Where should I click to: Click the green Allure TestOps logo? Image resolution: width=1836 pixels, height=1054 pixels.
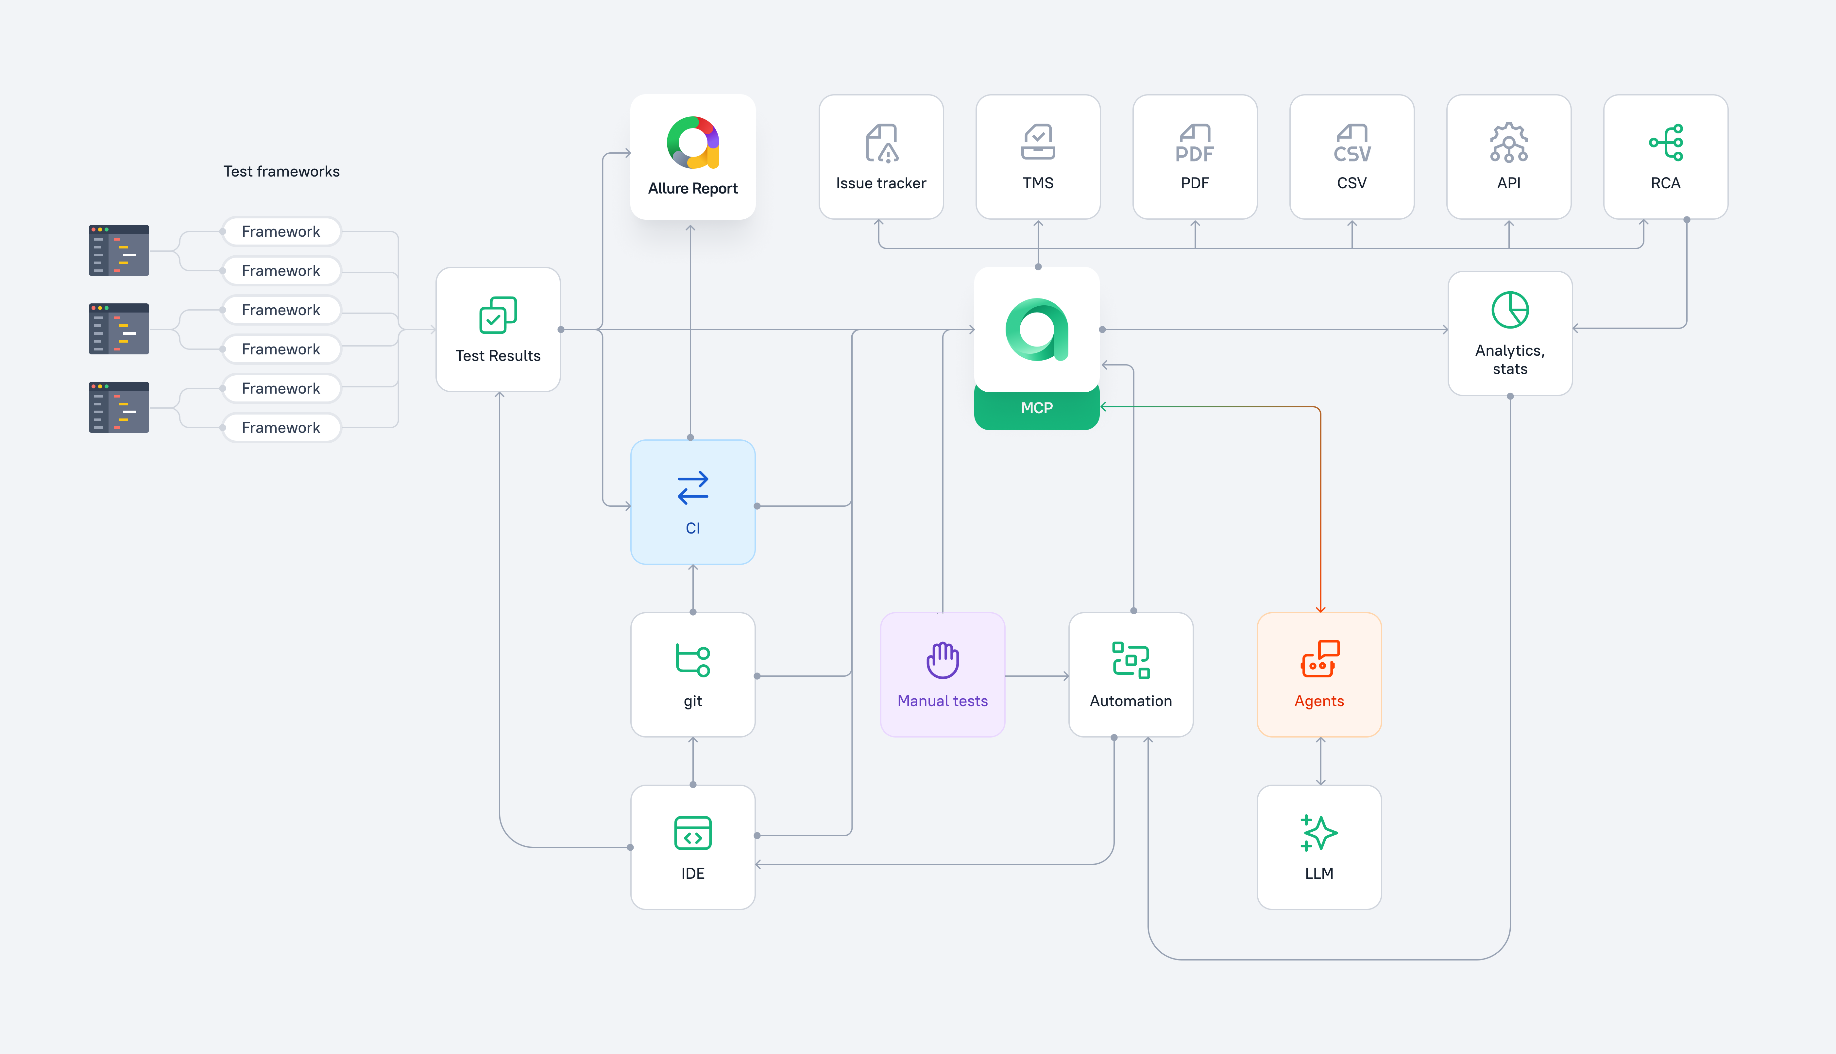pyautogui.click(x=1037, y=330)
